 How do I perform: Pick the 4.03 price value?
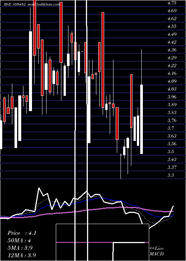172,89
